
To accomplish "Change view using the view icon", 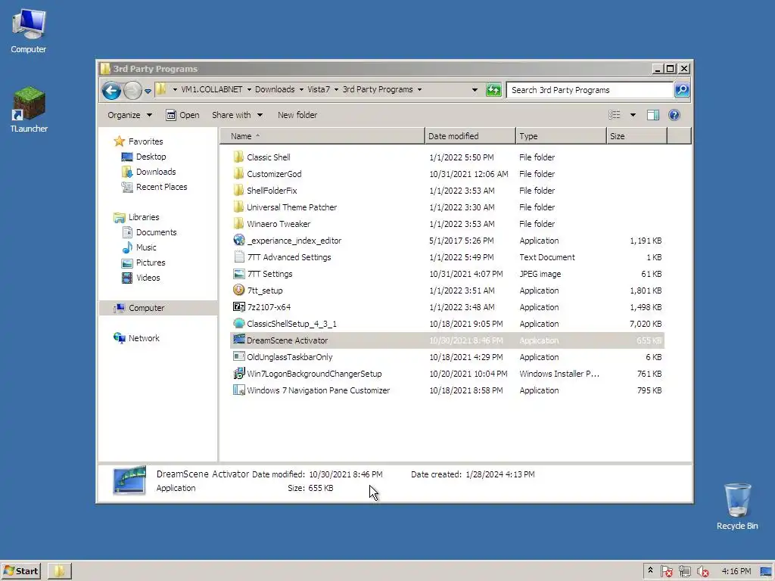I will pos(615,115).
